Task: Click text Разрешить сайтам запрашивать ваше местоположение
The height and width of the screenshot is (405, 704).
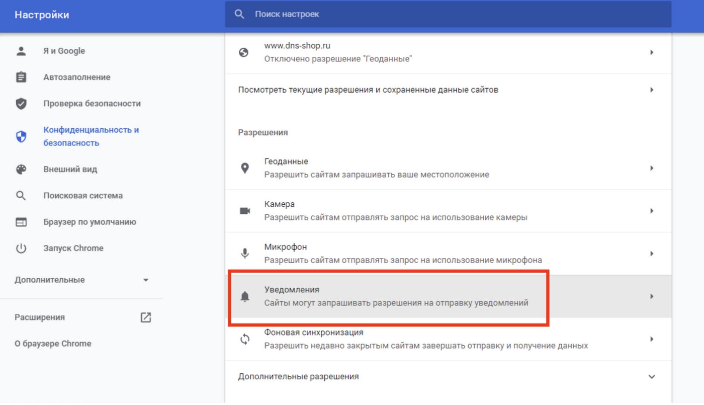Action: click(377, 175)
